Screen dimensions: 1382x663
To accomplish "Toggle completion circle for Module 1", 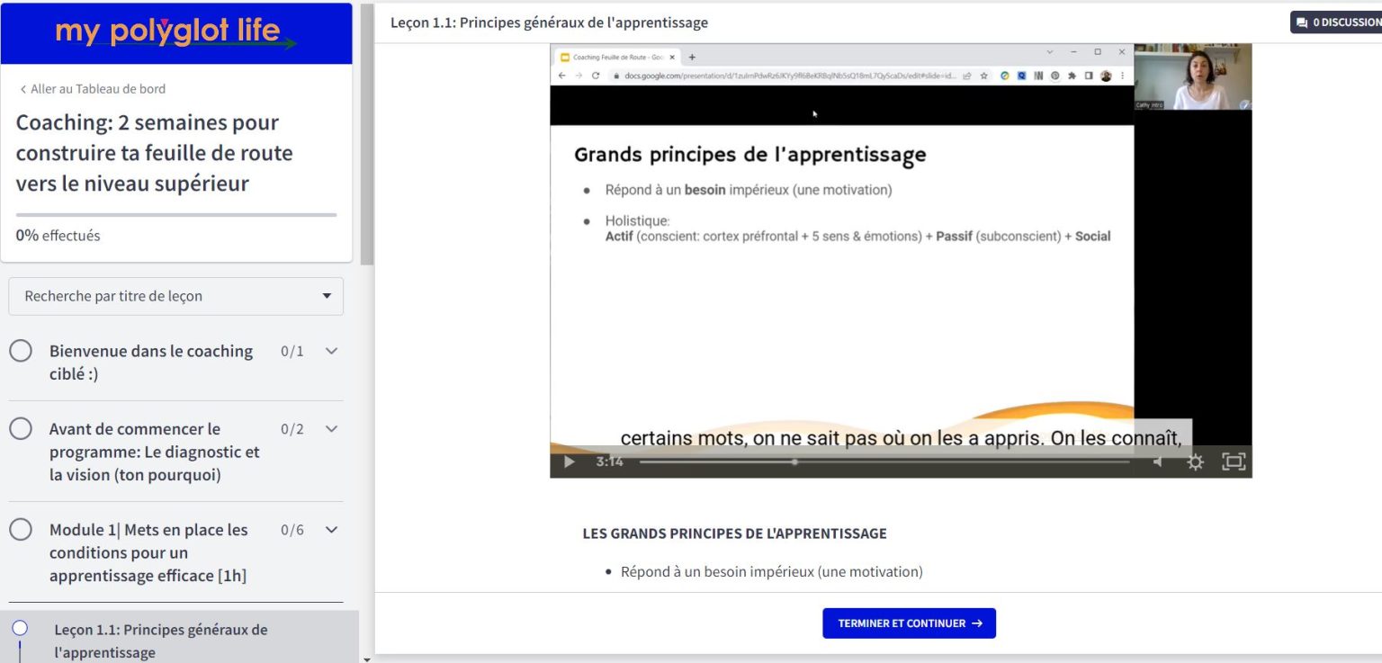I will [x=21, y=530].
